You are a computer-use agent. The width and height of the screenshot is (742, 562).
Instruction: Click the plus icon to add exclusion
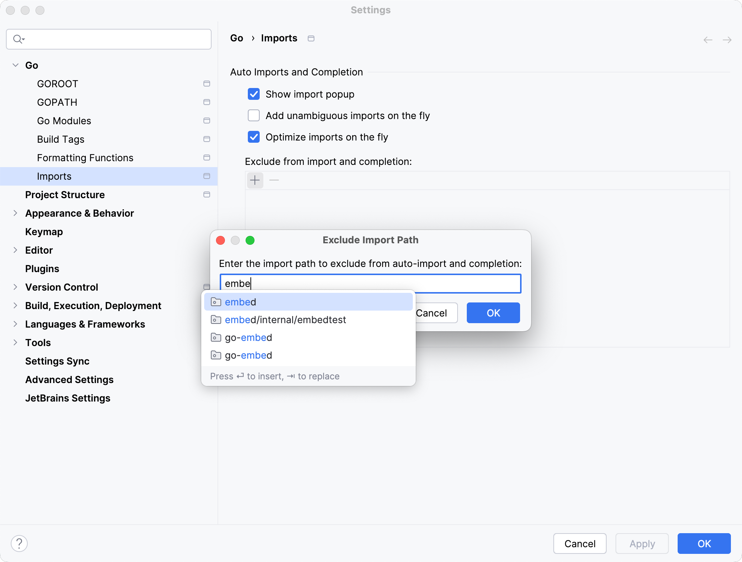(255, 180)
